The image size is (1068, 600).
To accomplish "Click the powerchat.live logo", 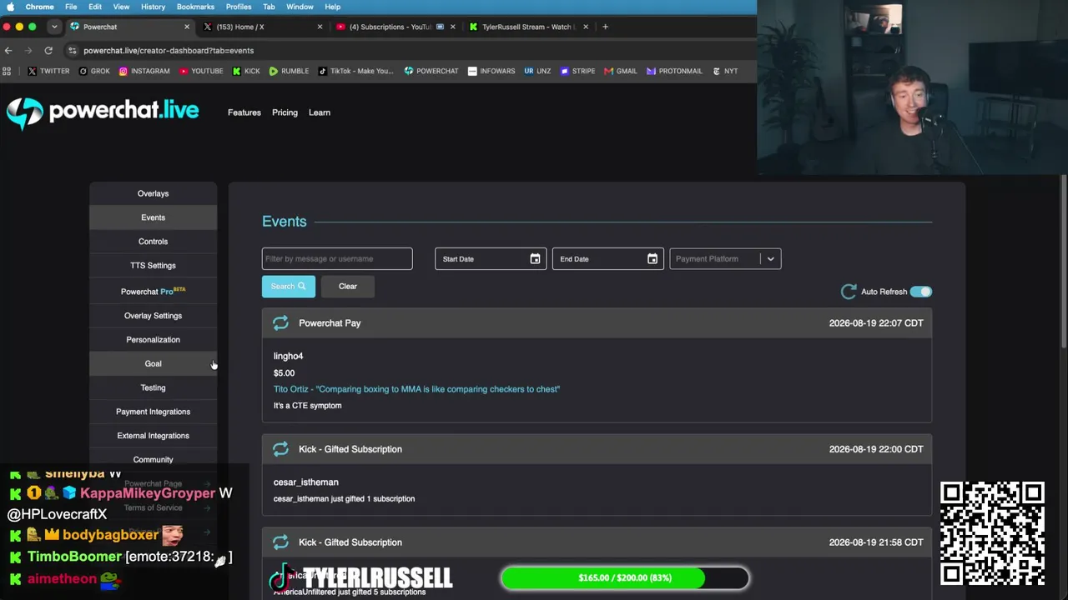I will [x=103, y=112].
